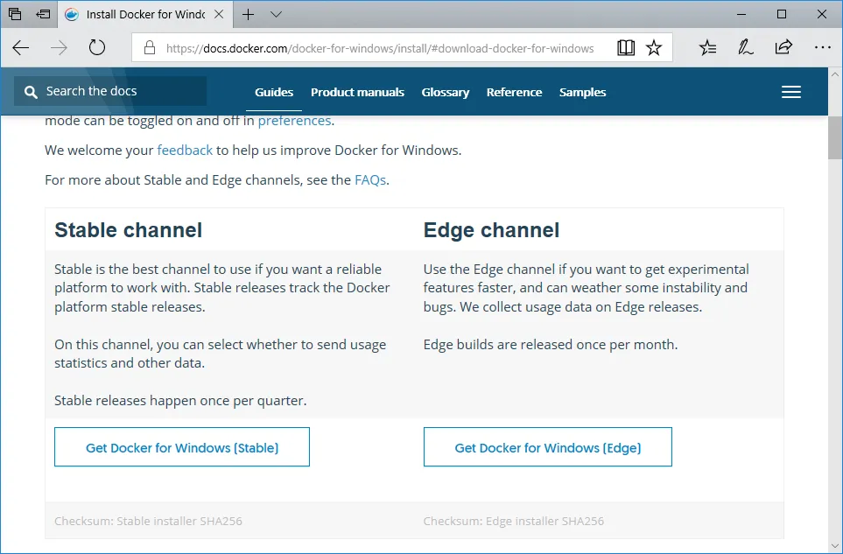Follow the feedback hyperlink
This screenshot has height=554, width=843.
point(185,150)
